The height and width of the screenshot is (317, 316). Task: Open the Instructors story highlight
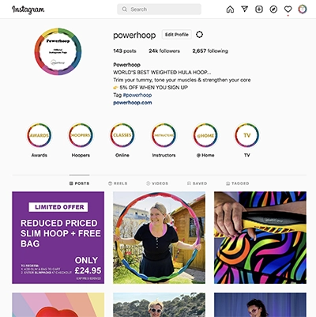point(164,135)
